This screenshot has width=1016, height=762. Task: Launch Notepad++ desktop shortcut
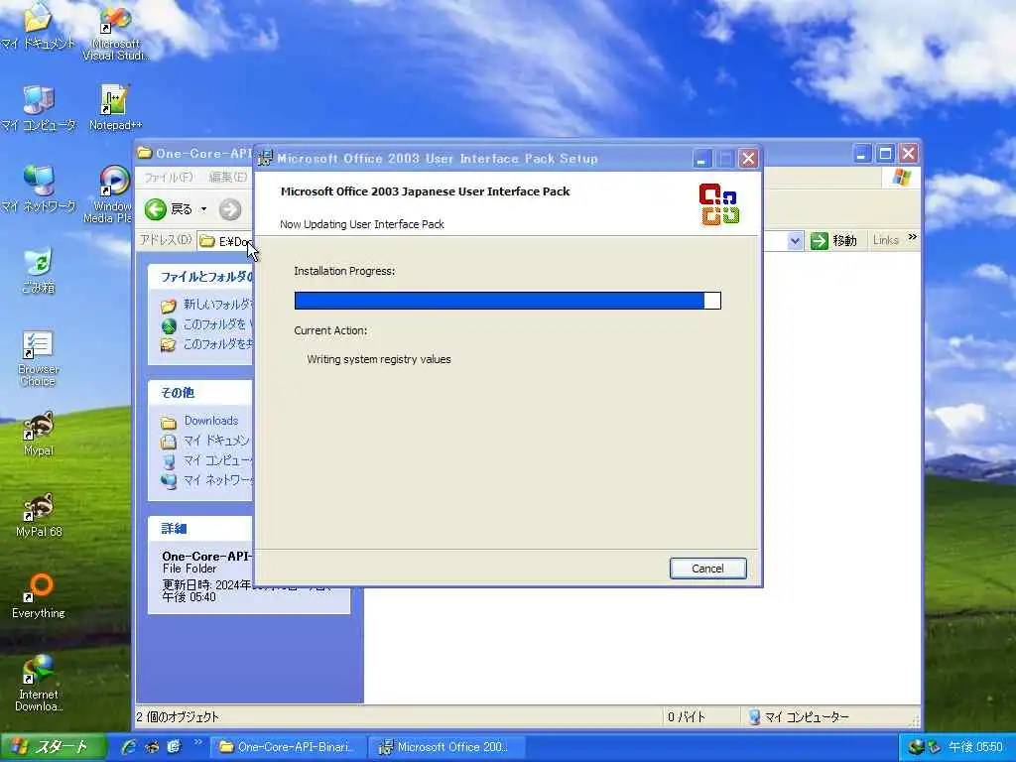115,107
